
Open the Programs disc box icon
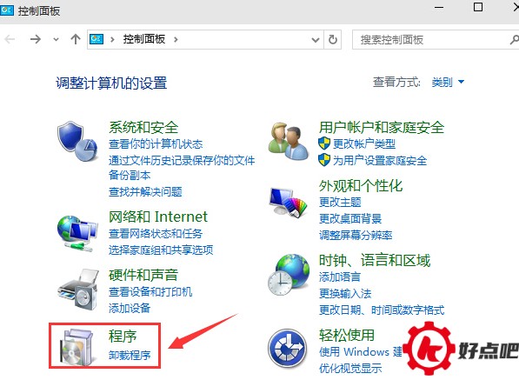coord(77,347)
